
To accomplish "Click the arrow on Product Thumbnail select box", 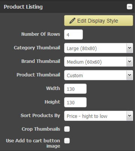I will point(130,75).
